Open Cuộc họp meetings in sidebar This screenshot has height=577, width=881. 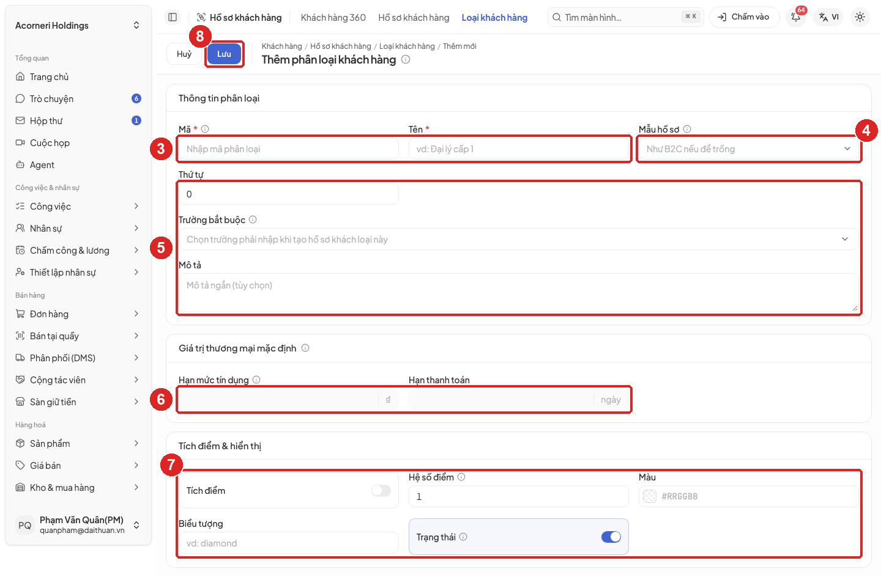click(78, 143)
